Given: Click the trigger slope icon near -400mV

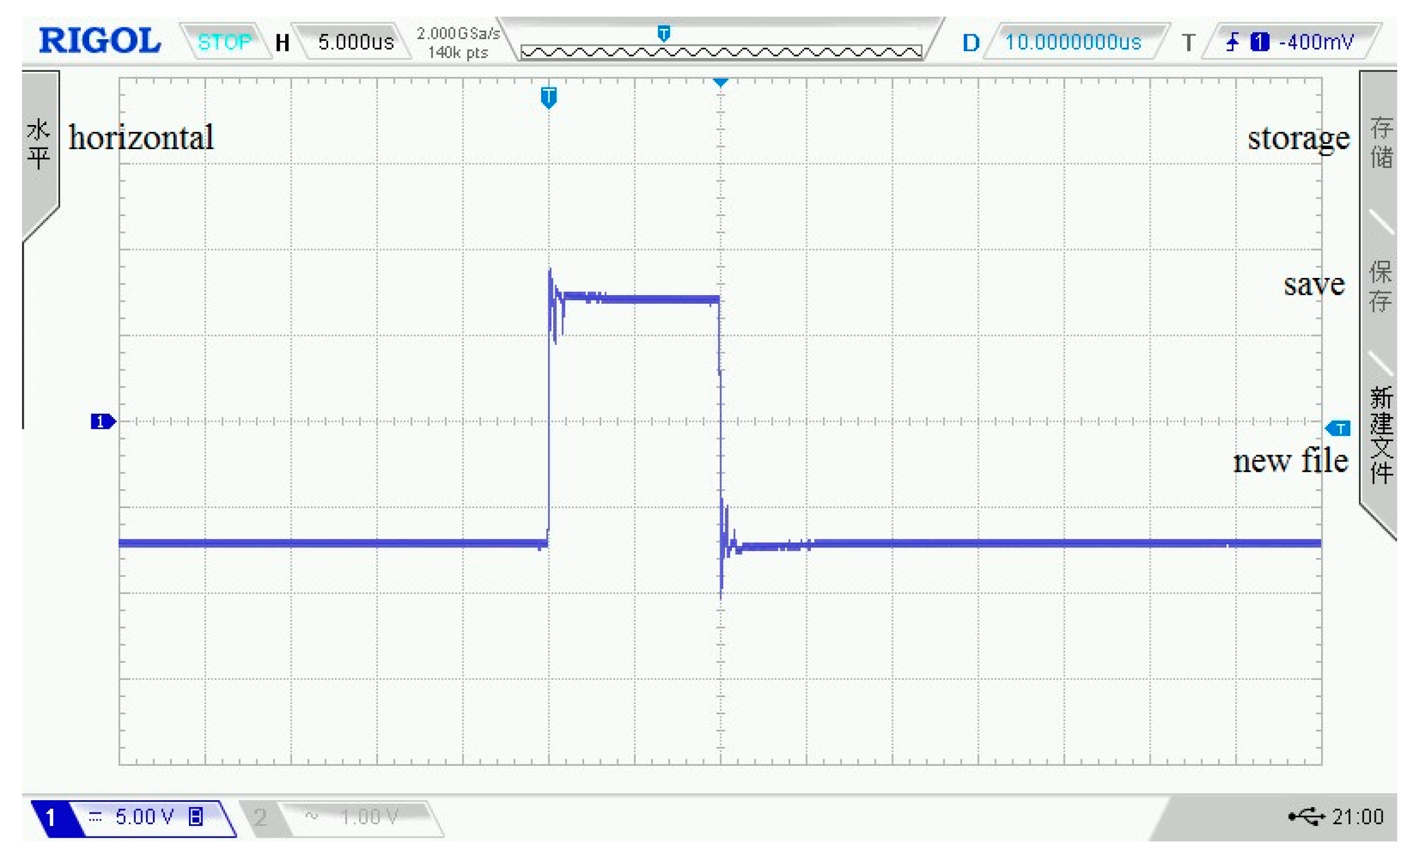Looking at the screenshot, I should [1233, 42].
